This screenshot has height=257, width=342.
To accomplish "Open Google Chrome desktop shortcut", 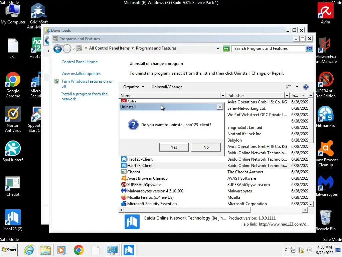I will point(13,85).
